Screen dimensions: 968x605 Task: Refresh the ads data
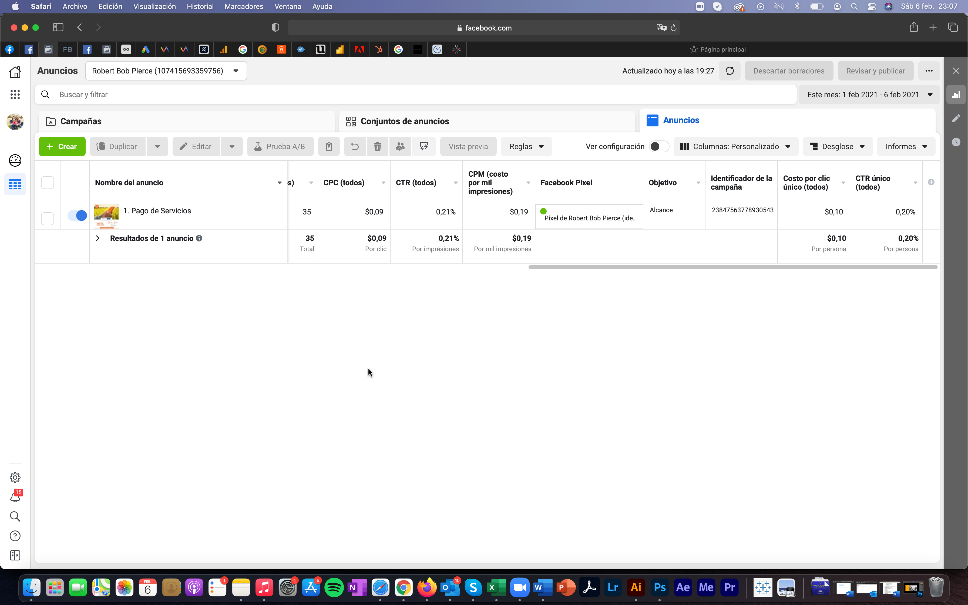[x=730, y=71]
